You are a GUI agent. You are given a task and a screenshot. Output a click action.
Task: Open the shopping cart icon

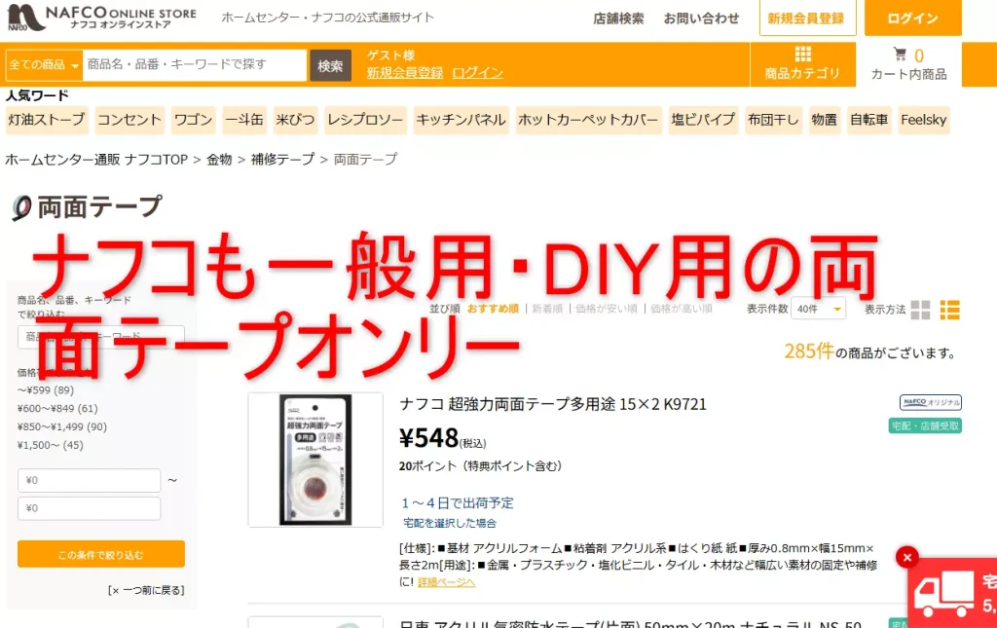pyautogui.click(x=900, y=54)
